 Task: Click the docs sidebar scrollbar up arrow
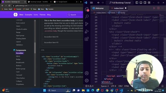coord(35,21)
